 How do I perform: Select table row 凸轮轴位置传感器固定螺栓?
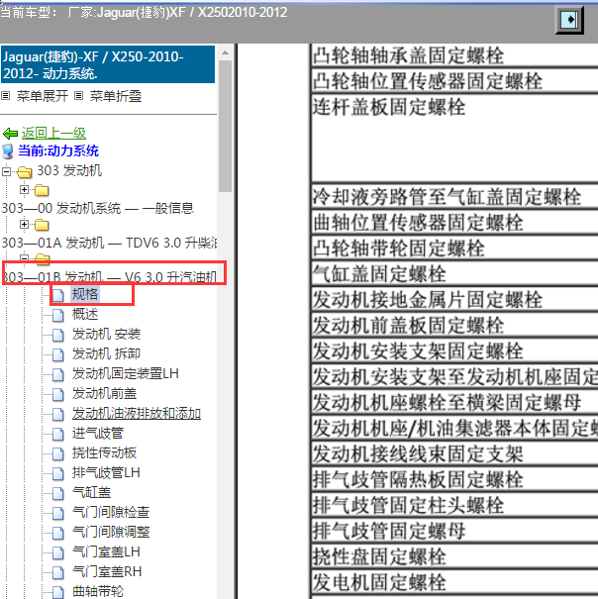[454, 80]
